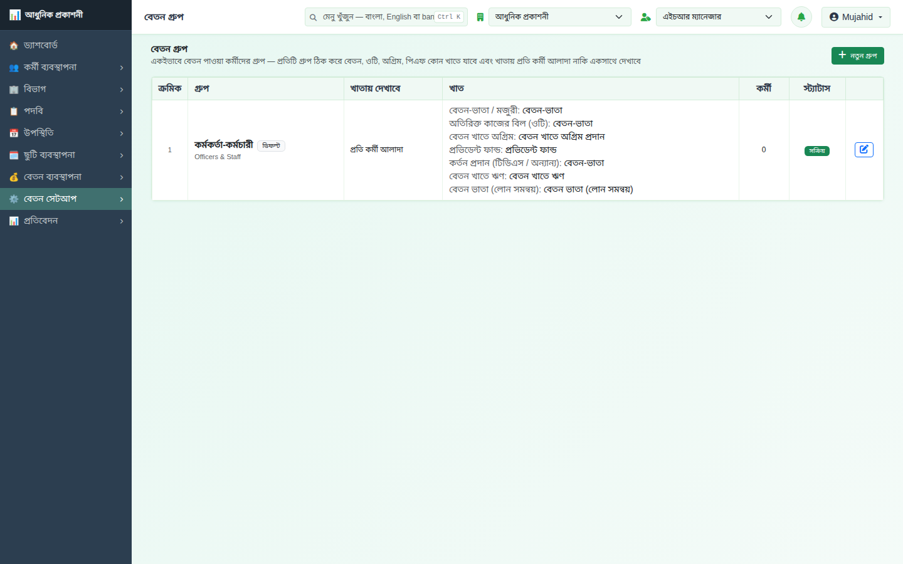
Task: Expand the উপস্থিতি submenu chevron
Action: (122, 133)
